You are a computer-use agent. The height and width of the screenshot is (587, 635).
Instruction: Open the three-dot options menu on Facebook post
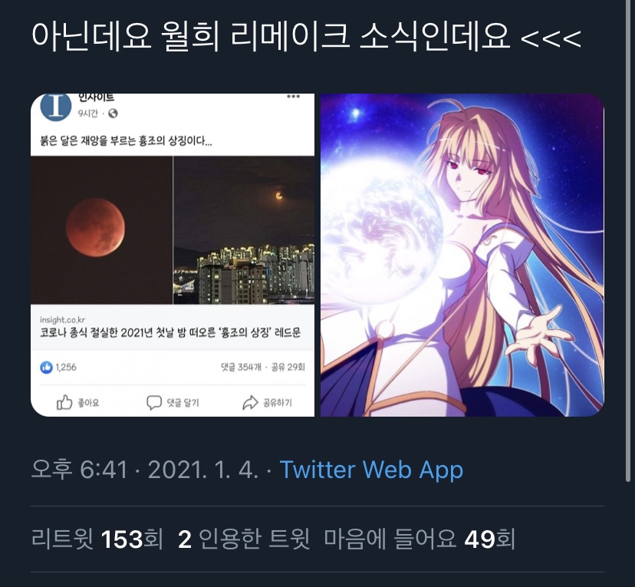point(293,97)
